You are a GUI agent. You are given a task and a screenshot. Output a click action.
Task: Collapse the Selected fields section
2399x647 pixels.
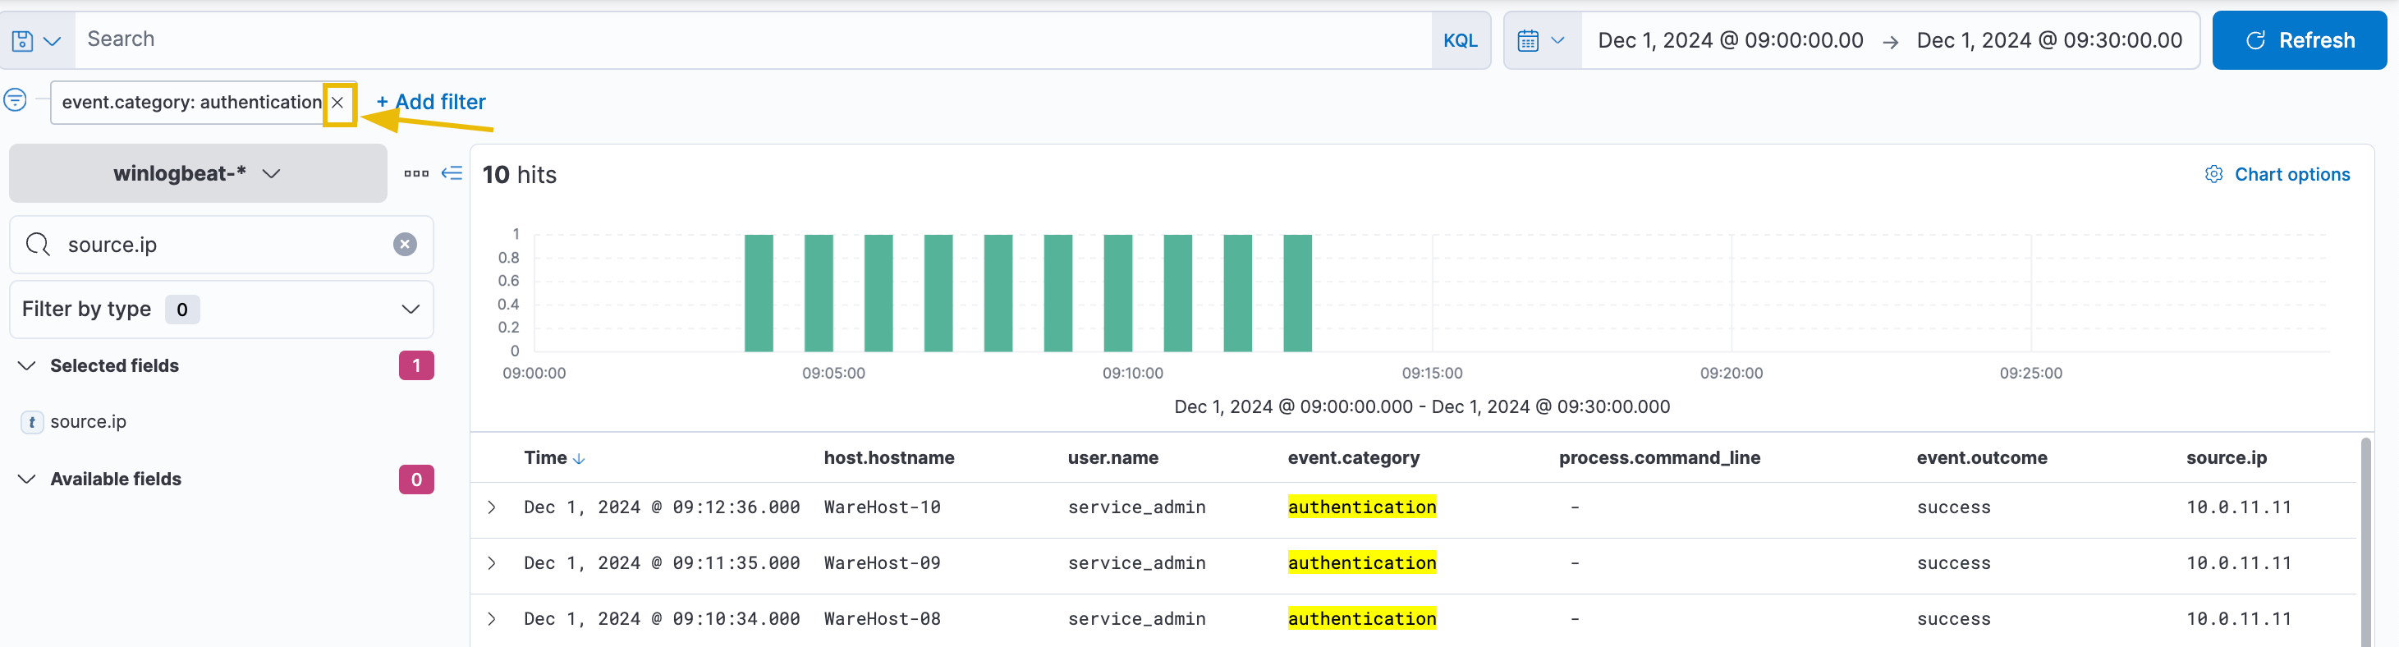click(27, 367)
